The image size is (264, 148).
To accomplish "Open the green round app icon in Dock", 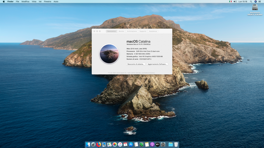I will pos(142,144).
